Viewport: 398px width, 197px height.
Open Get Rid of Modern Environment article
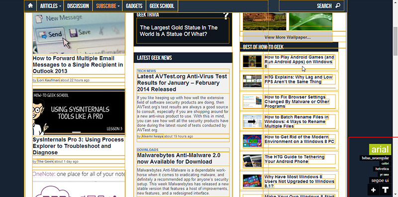[x=299, y=139]
